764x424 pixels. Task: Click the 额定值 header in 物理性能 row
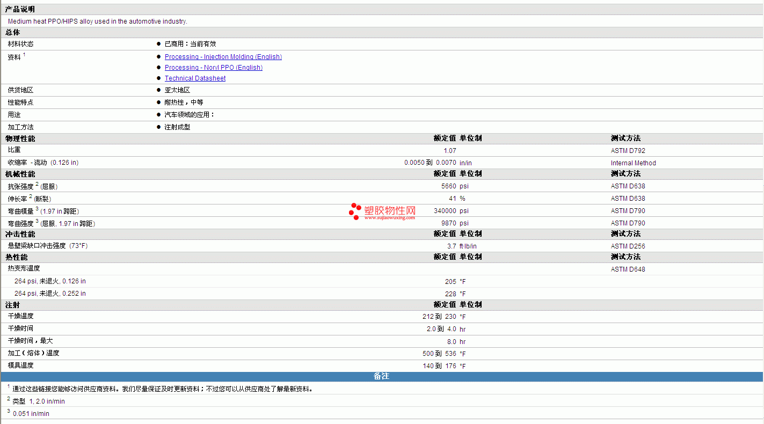pos(445,138)
